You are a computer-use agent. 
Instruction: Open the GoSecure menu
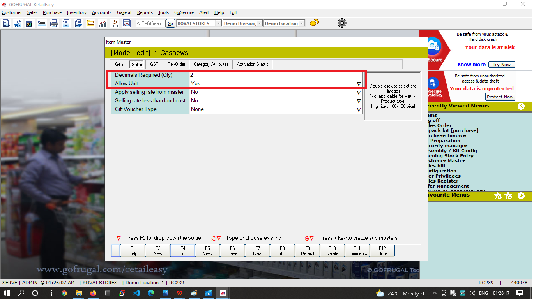point(184,12)
